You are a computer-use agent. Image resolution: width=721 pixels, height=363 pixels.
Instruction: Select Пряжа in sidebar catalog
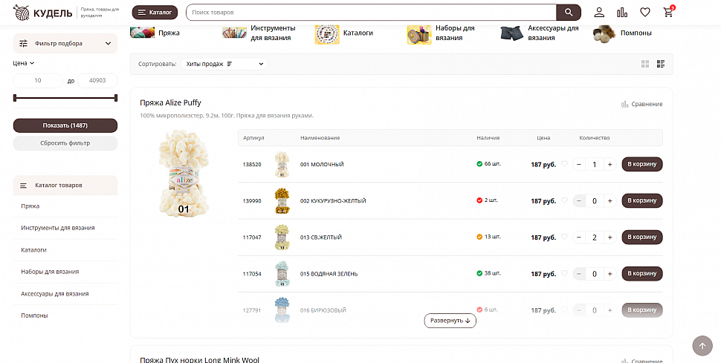pyautogui.click(x=30, y=206)
